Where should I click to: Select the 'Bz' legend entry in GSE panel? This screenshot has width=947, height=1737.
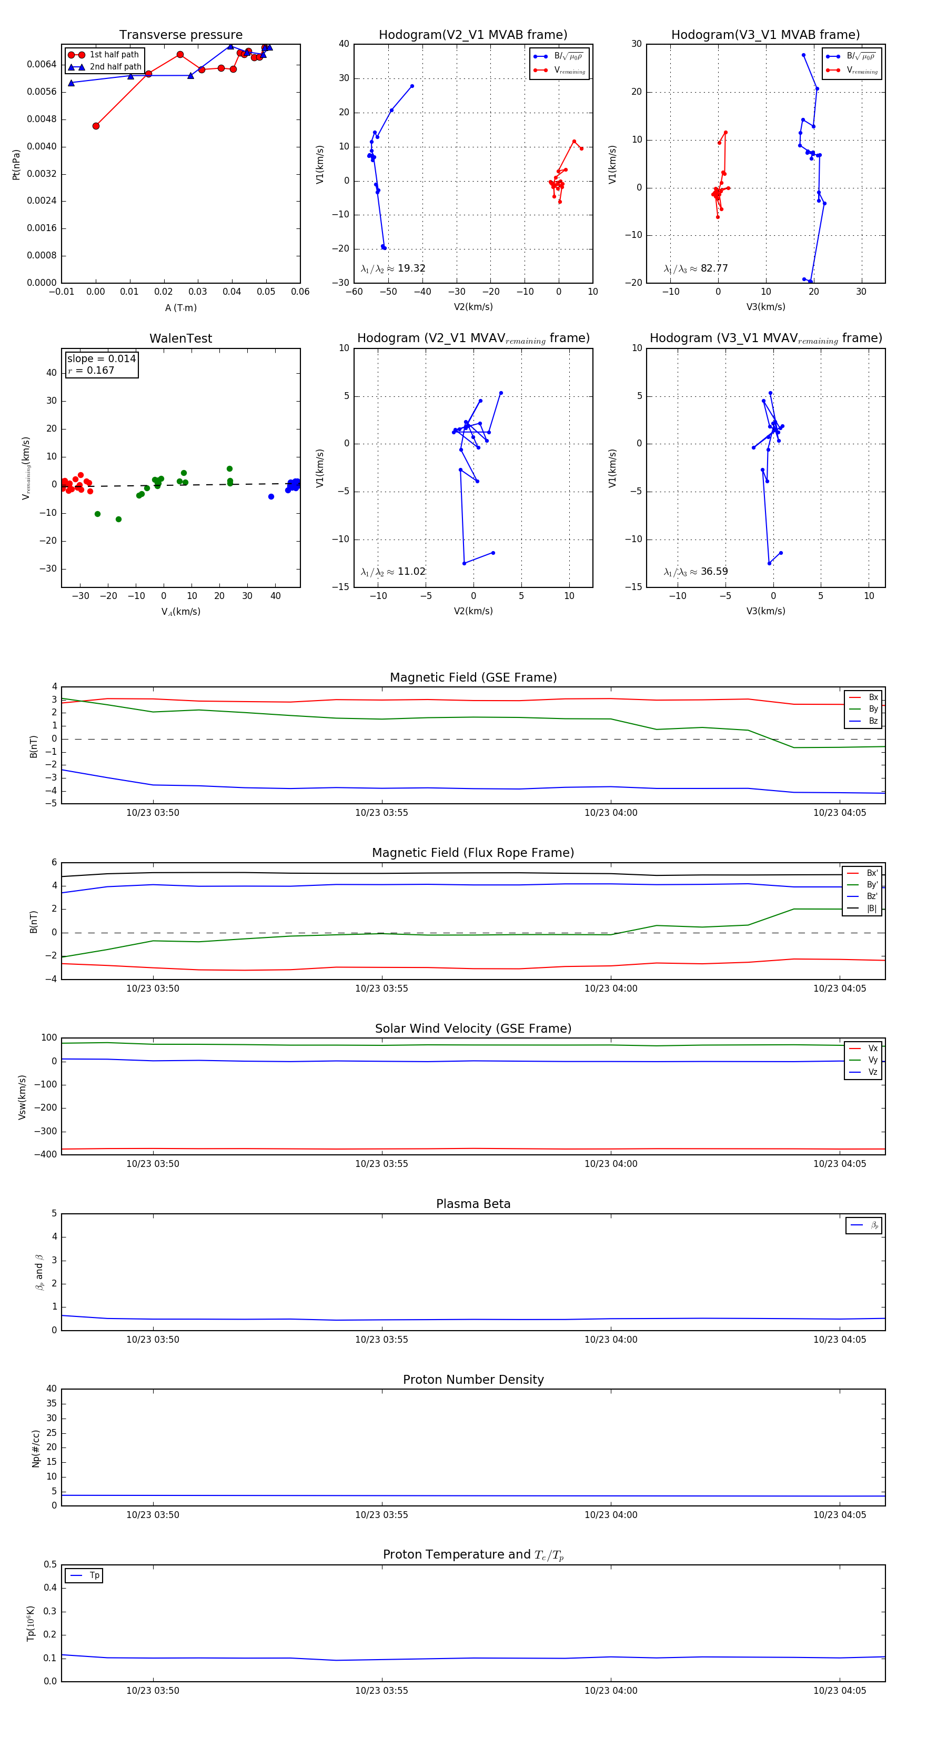click(863, 721)
